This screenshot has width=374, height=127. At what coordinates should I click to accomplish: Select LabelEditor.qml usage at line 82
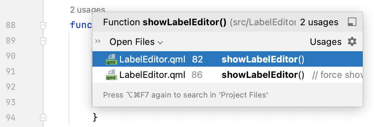coord(228,59)
